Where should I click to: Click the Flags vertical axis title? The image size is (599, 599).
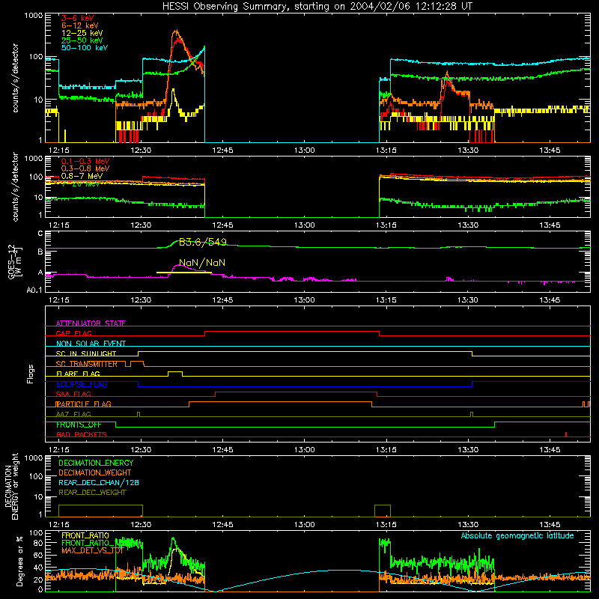(30, 374)
